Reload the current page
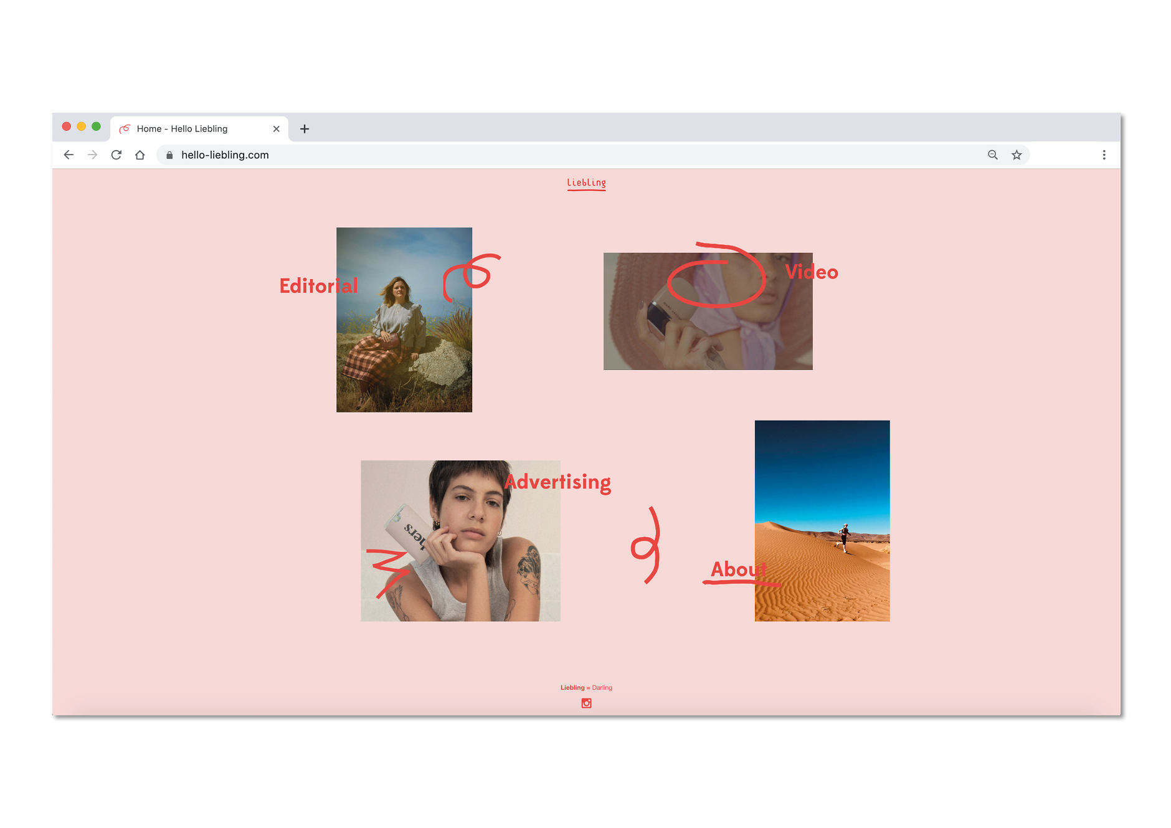The height and width of the screenshot is (828, 1171). 116,155
